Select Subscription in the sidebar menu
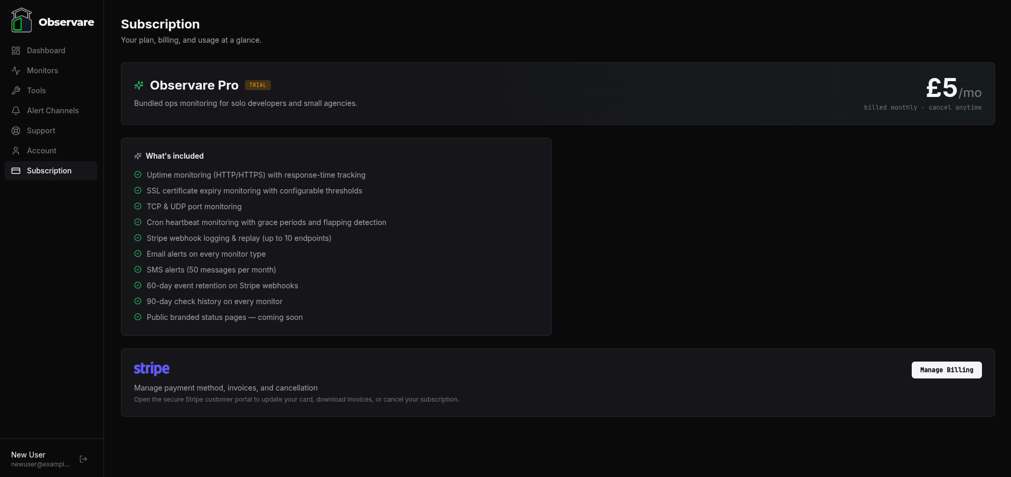Viewport: 1011px width, 477px height. click(49, 170)
